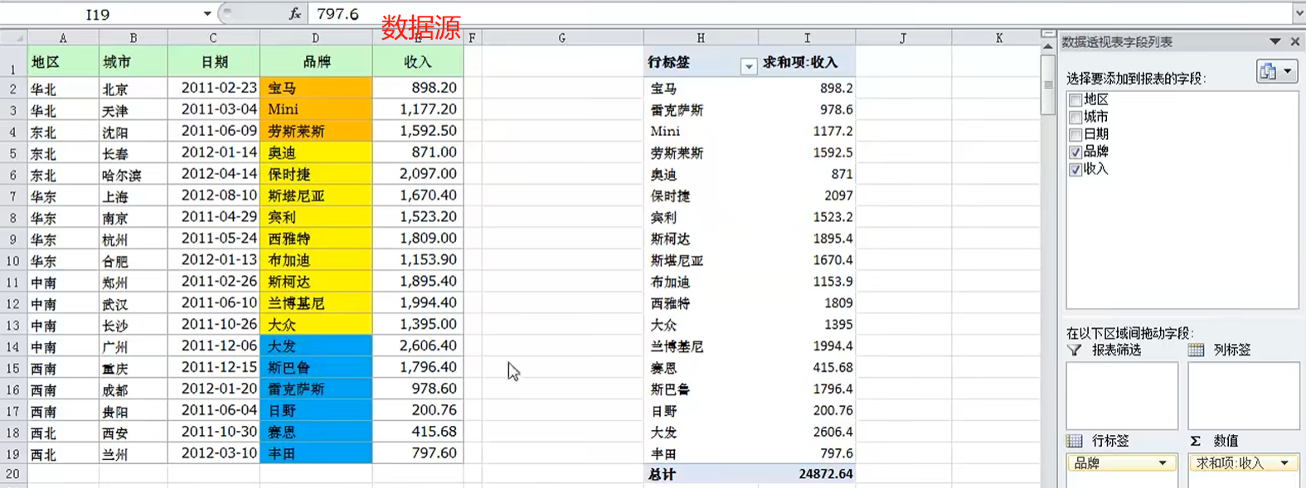Click the 报表筛选 filter funnel icon
Viewport: 1306px width, 488px height.
(1075, 350)
